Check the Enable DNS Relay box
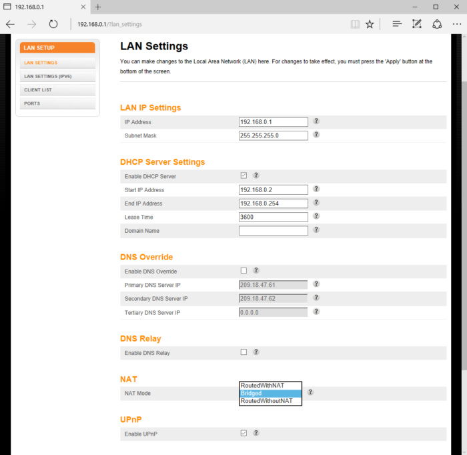 (x=244, y=352)
